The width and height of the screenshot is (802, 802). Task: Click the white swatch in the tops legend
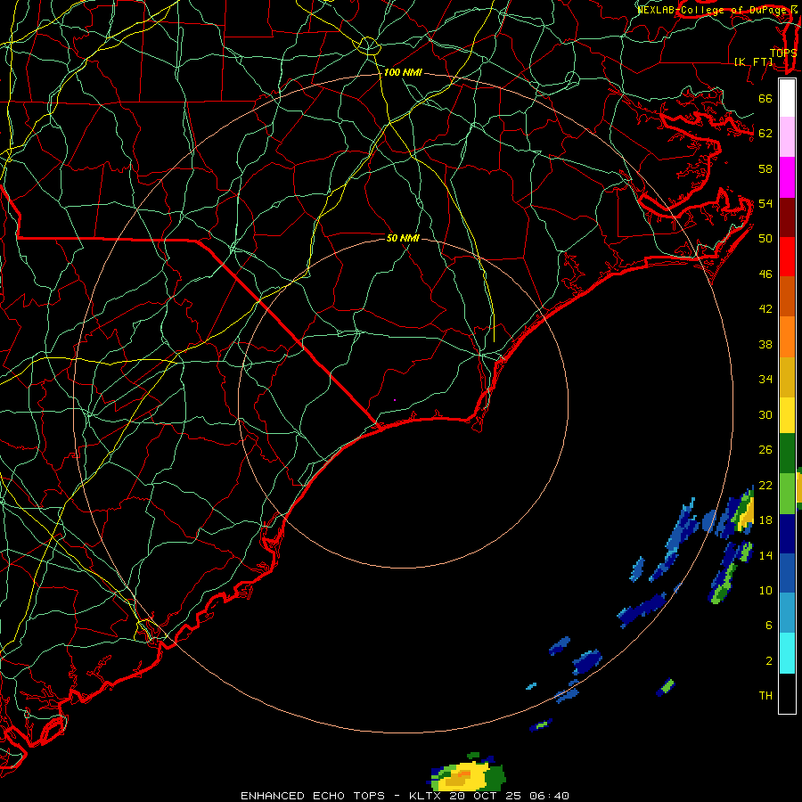pos(787,98)
